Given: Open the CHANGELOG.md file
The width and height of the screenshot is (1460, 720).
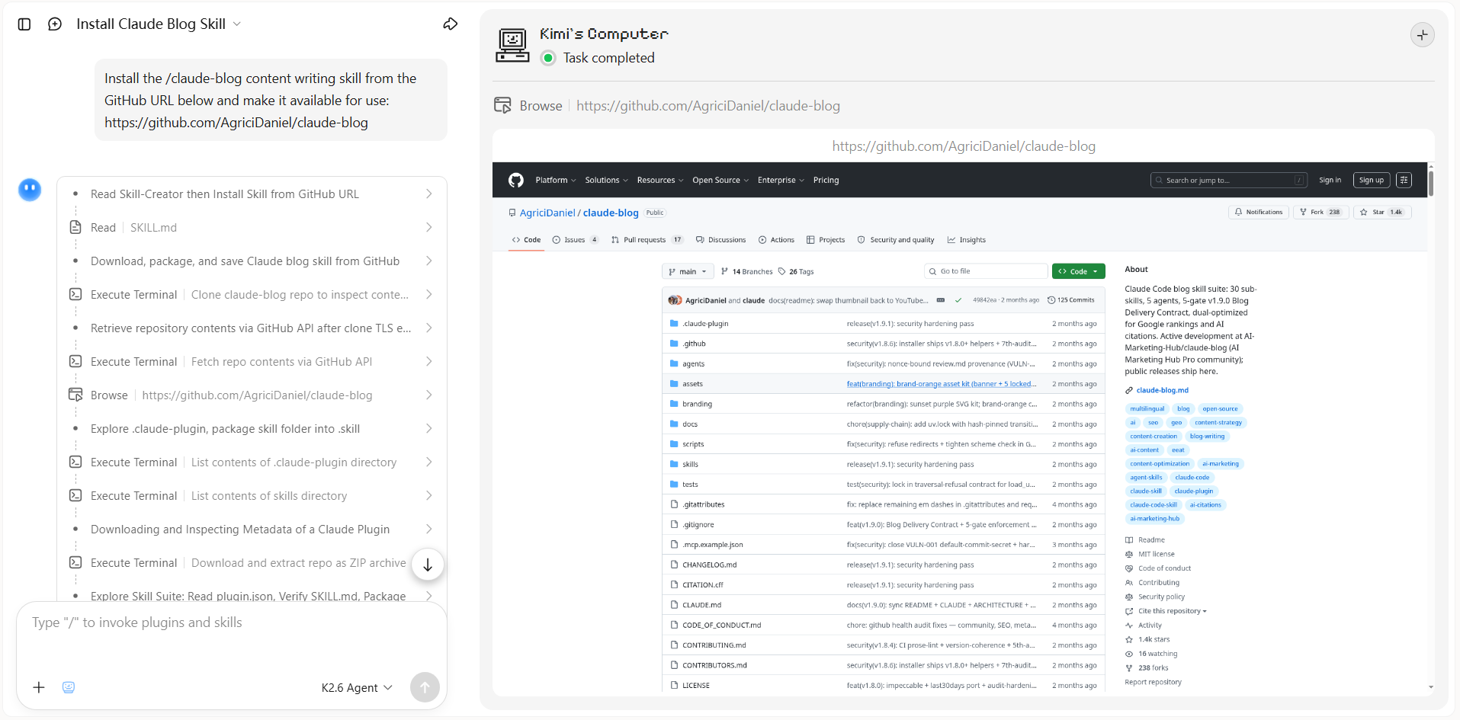Looking at the screenshot, I should (x=709, y=565).
